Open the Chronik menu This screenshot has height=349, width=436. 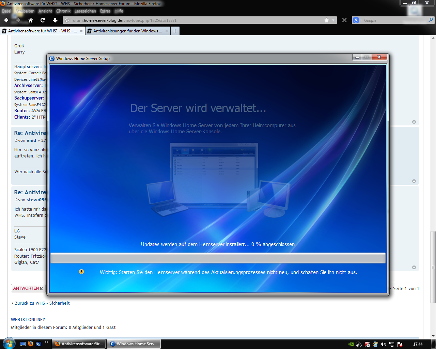63,11
